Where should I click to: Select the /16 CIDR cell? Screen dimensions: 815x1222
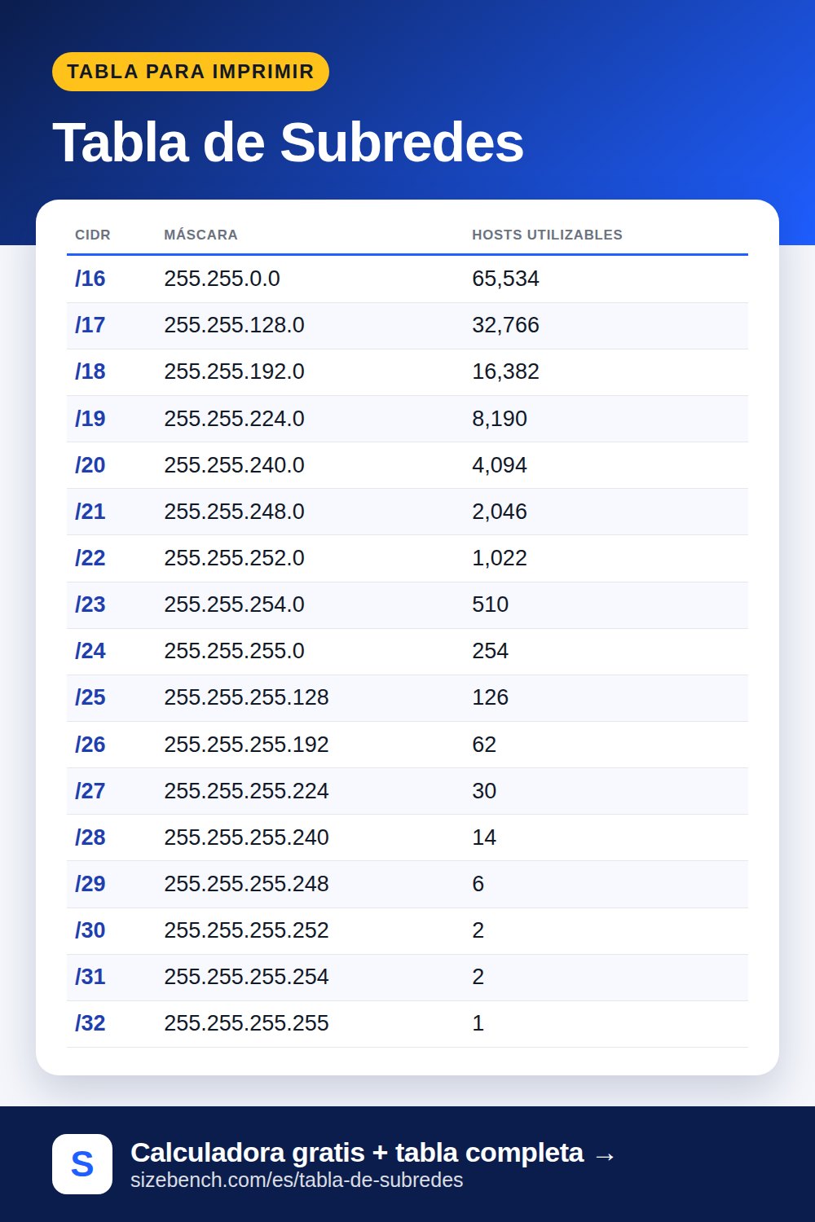pyautogui.click(x=90, y=279)
